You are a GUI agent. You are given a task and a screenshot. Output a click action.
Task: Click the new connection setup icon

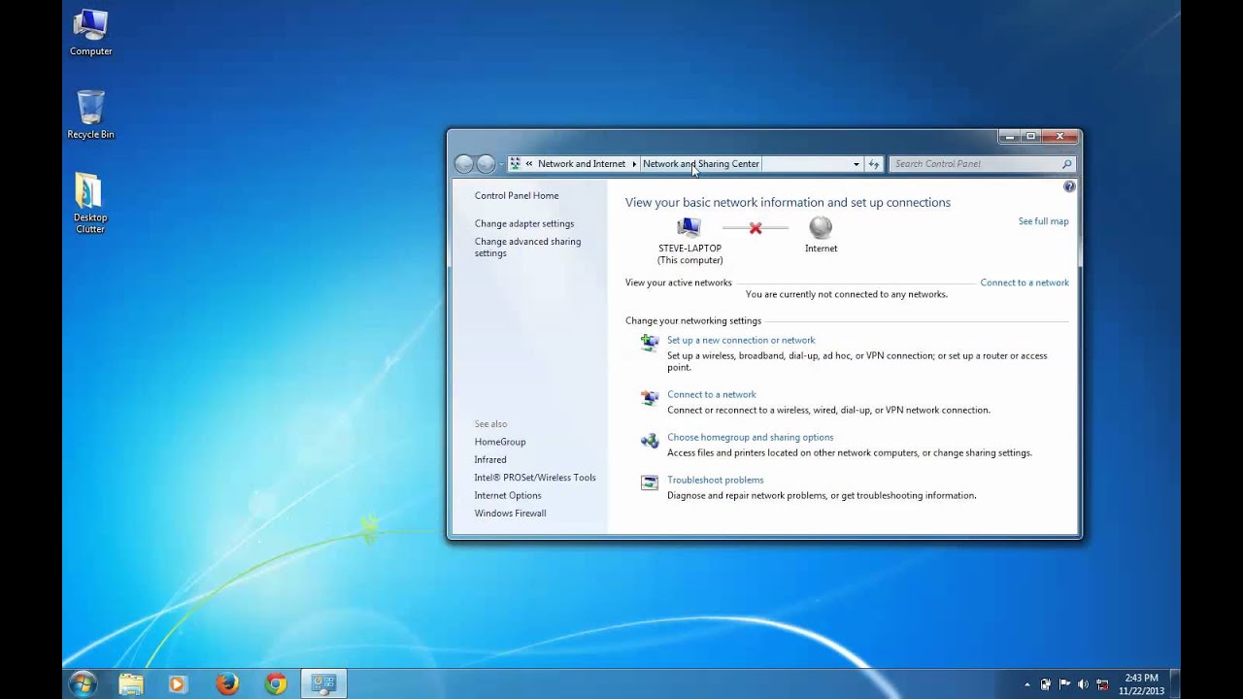(650, 343)
